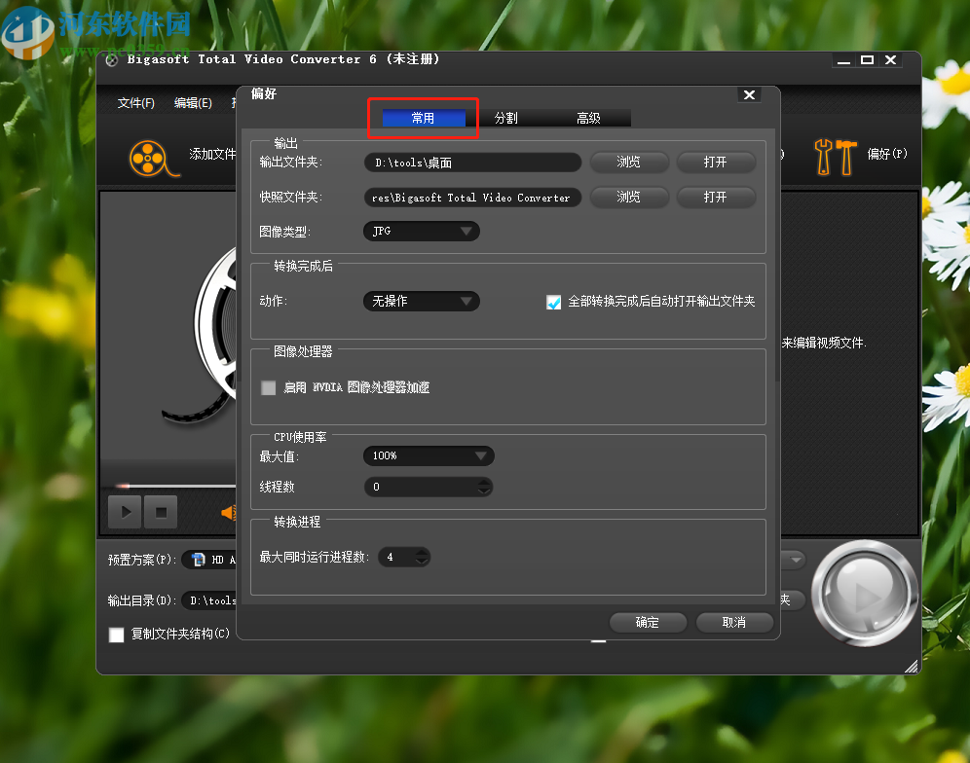Viewport: 970px width, 763px height.
Task: Enable NVIDIA 图像处理器加速
Action: click(268, 387)
